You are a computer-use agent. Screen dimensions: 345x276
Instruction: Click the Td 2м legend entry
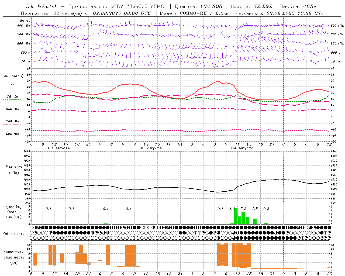click(x=12, y=96)
